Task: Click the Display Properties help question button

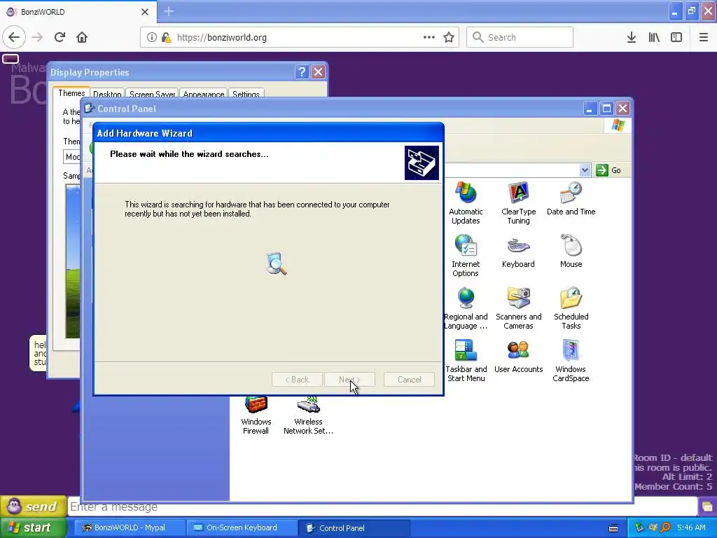Action: coord(301,72)
